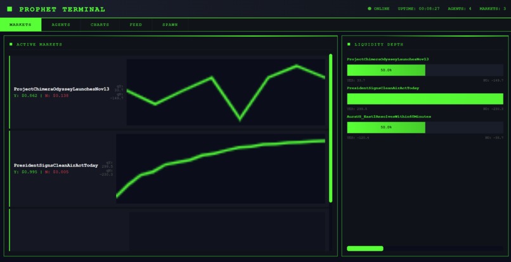Click the PROPHET TERMINAL title
The width and height of the screenshot is (511, 262).
click(62, 9)
